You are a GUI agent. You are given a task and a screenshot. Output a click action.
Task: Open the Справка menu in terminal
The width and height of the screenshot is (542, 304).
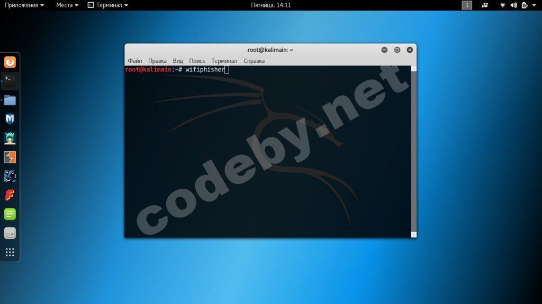[x=254, y=61]
